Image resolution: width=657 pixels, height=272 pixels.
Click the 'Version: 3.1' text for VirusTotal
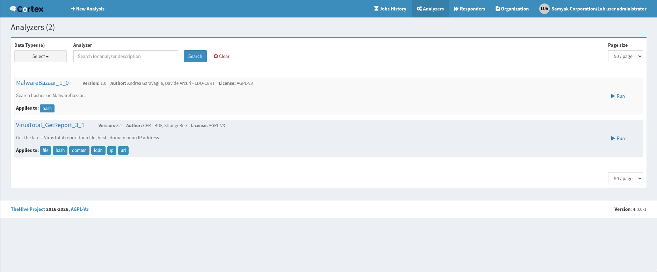pyautogui.click(x=110, y=125)
